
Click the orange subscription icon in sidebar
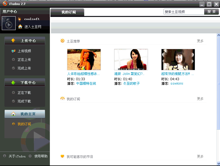click(x=14, y=124)
